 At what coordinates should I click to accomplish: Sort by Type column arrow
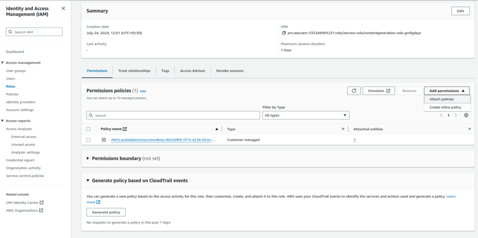pos(343,129)
